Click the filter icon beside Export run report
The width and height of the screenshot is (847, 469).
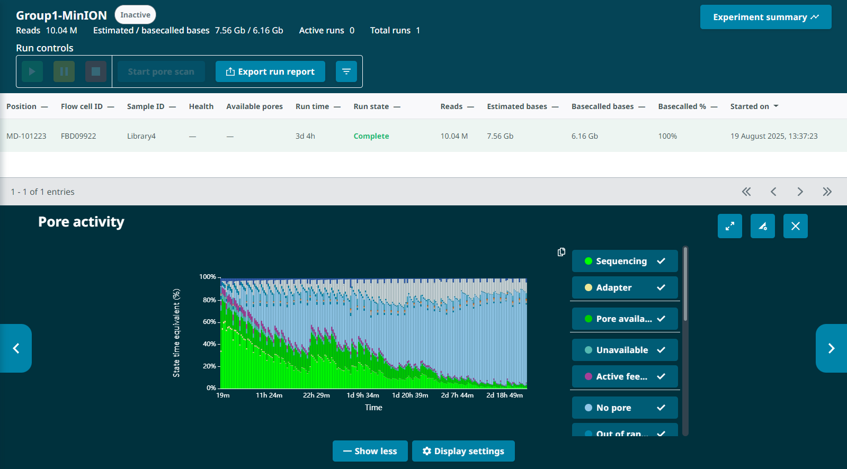click(x=346, y=71)
